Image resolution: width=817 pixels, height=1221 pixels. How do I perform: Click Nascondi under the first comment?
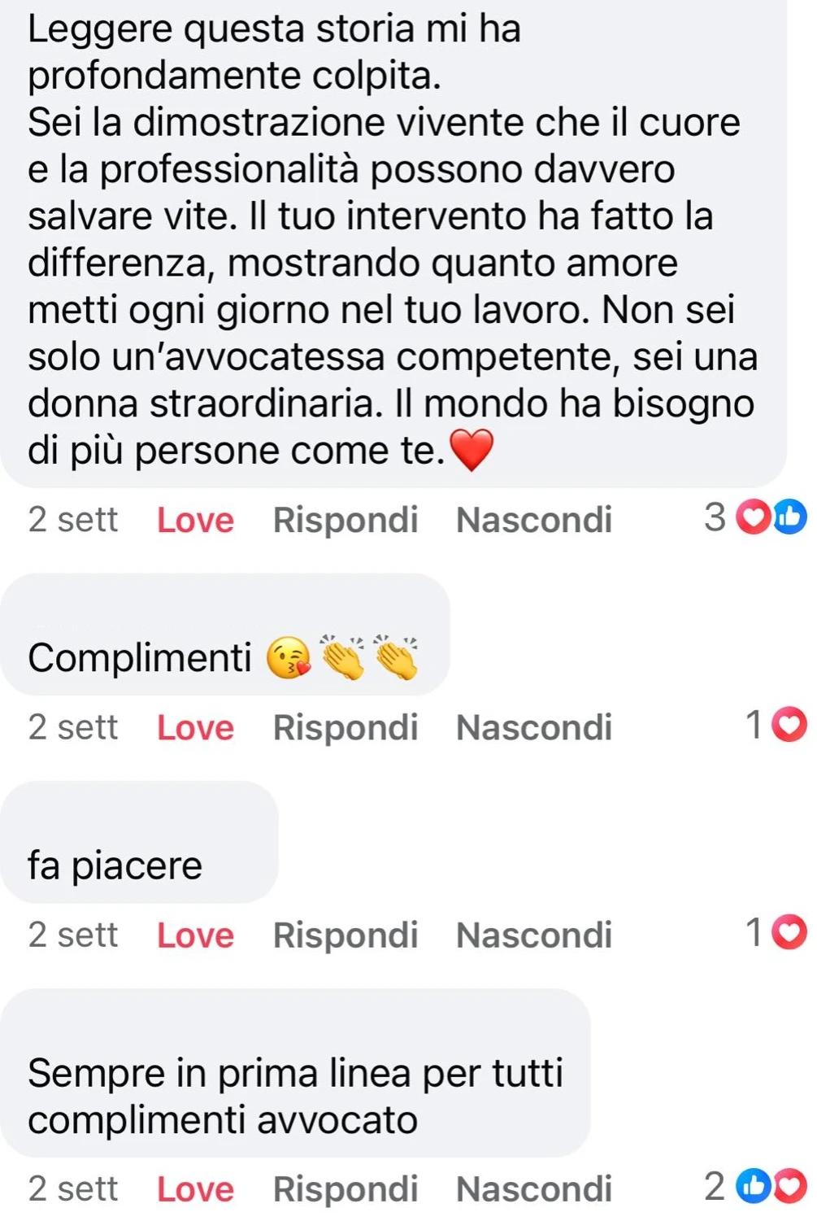[534, 520]
